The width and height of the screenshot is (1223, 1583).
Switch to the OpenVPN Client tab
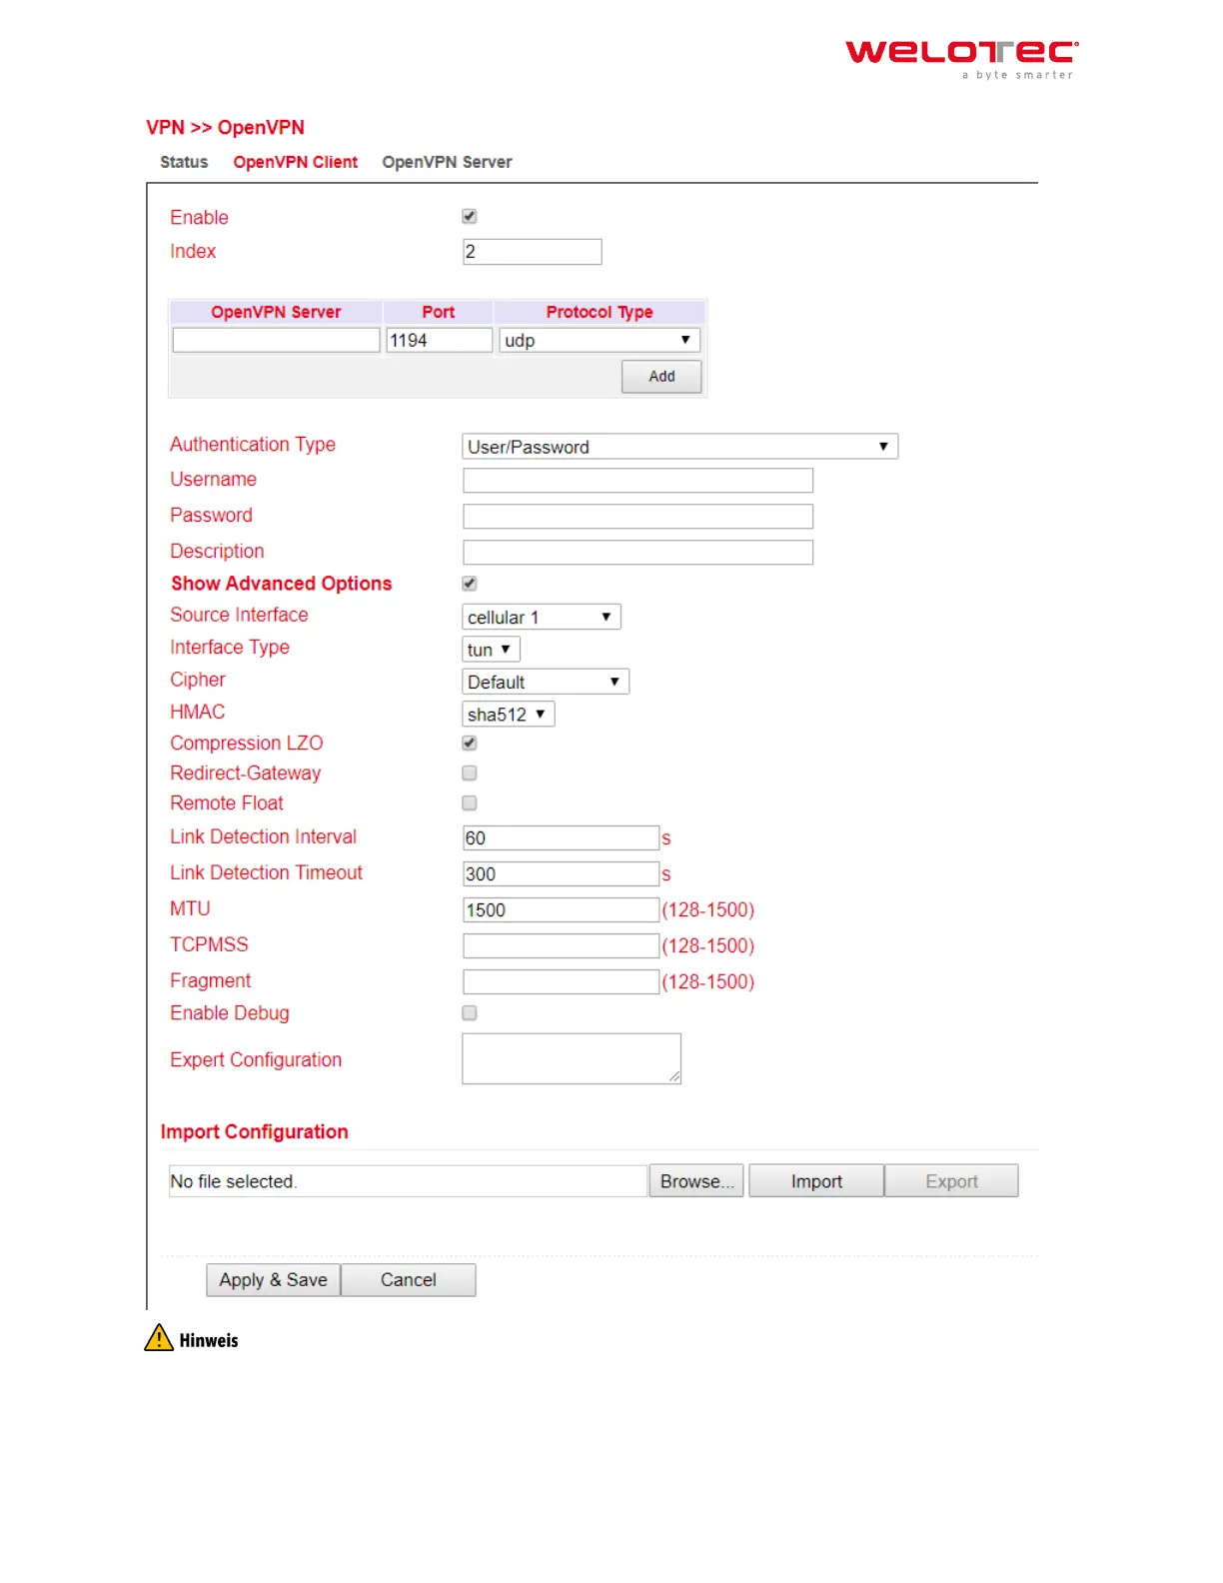click(x=295, y=162)
